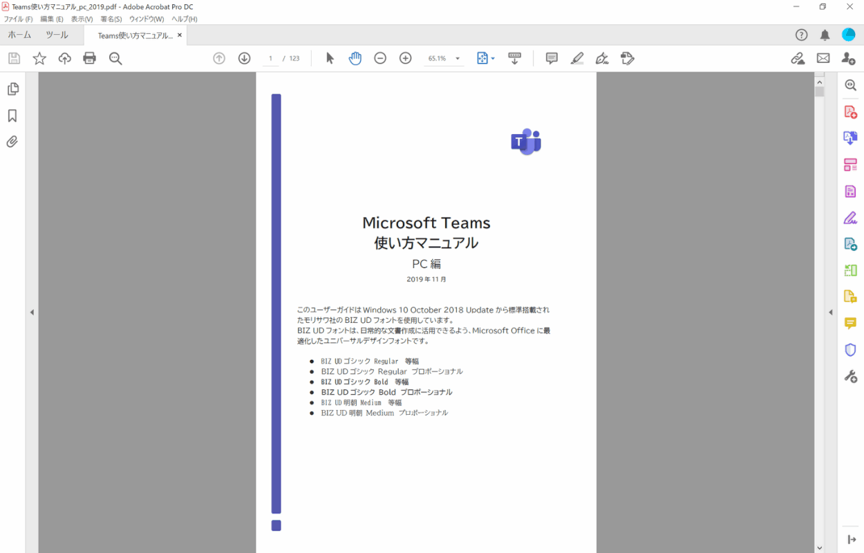This screenshot has width=864, height=553.
Task: Open the Attachments paperclip panel
Action: pos(12,142)
